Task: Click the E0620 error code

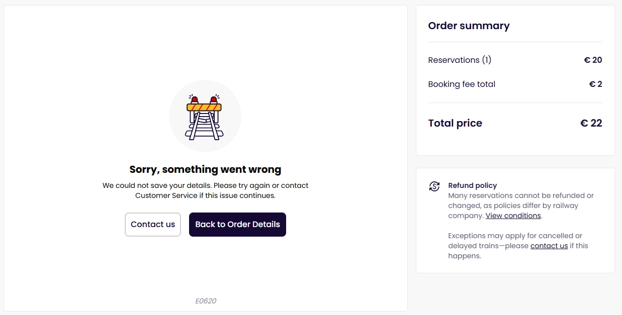Action: (206, 301)
